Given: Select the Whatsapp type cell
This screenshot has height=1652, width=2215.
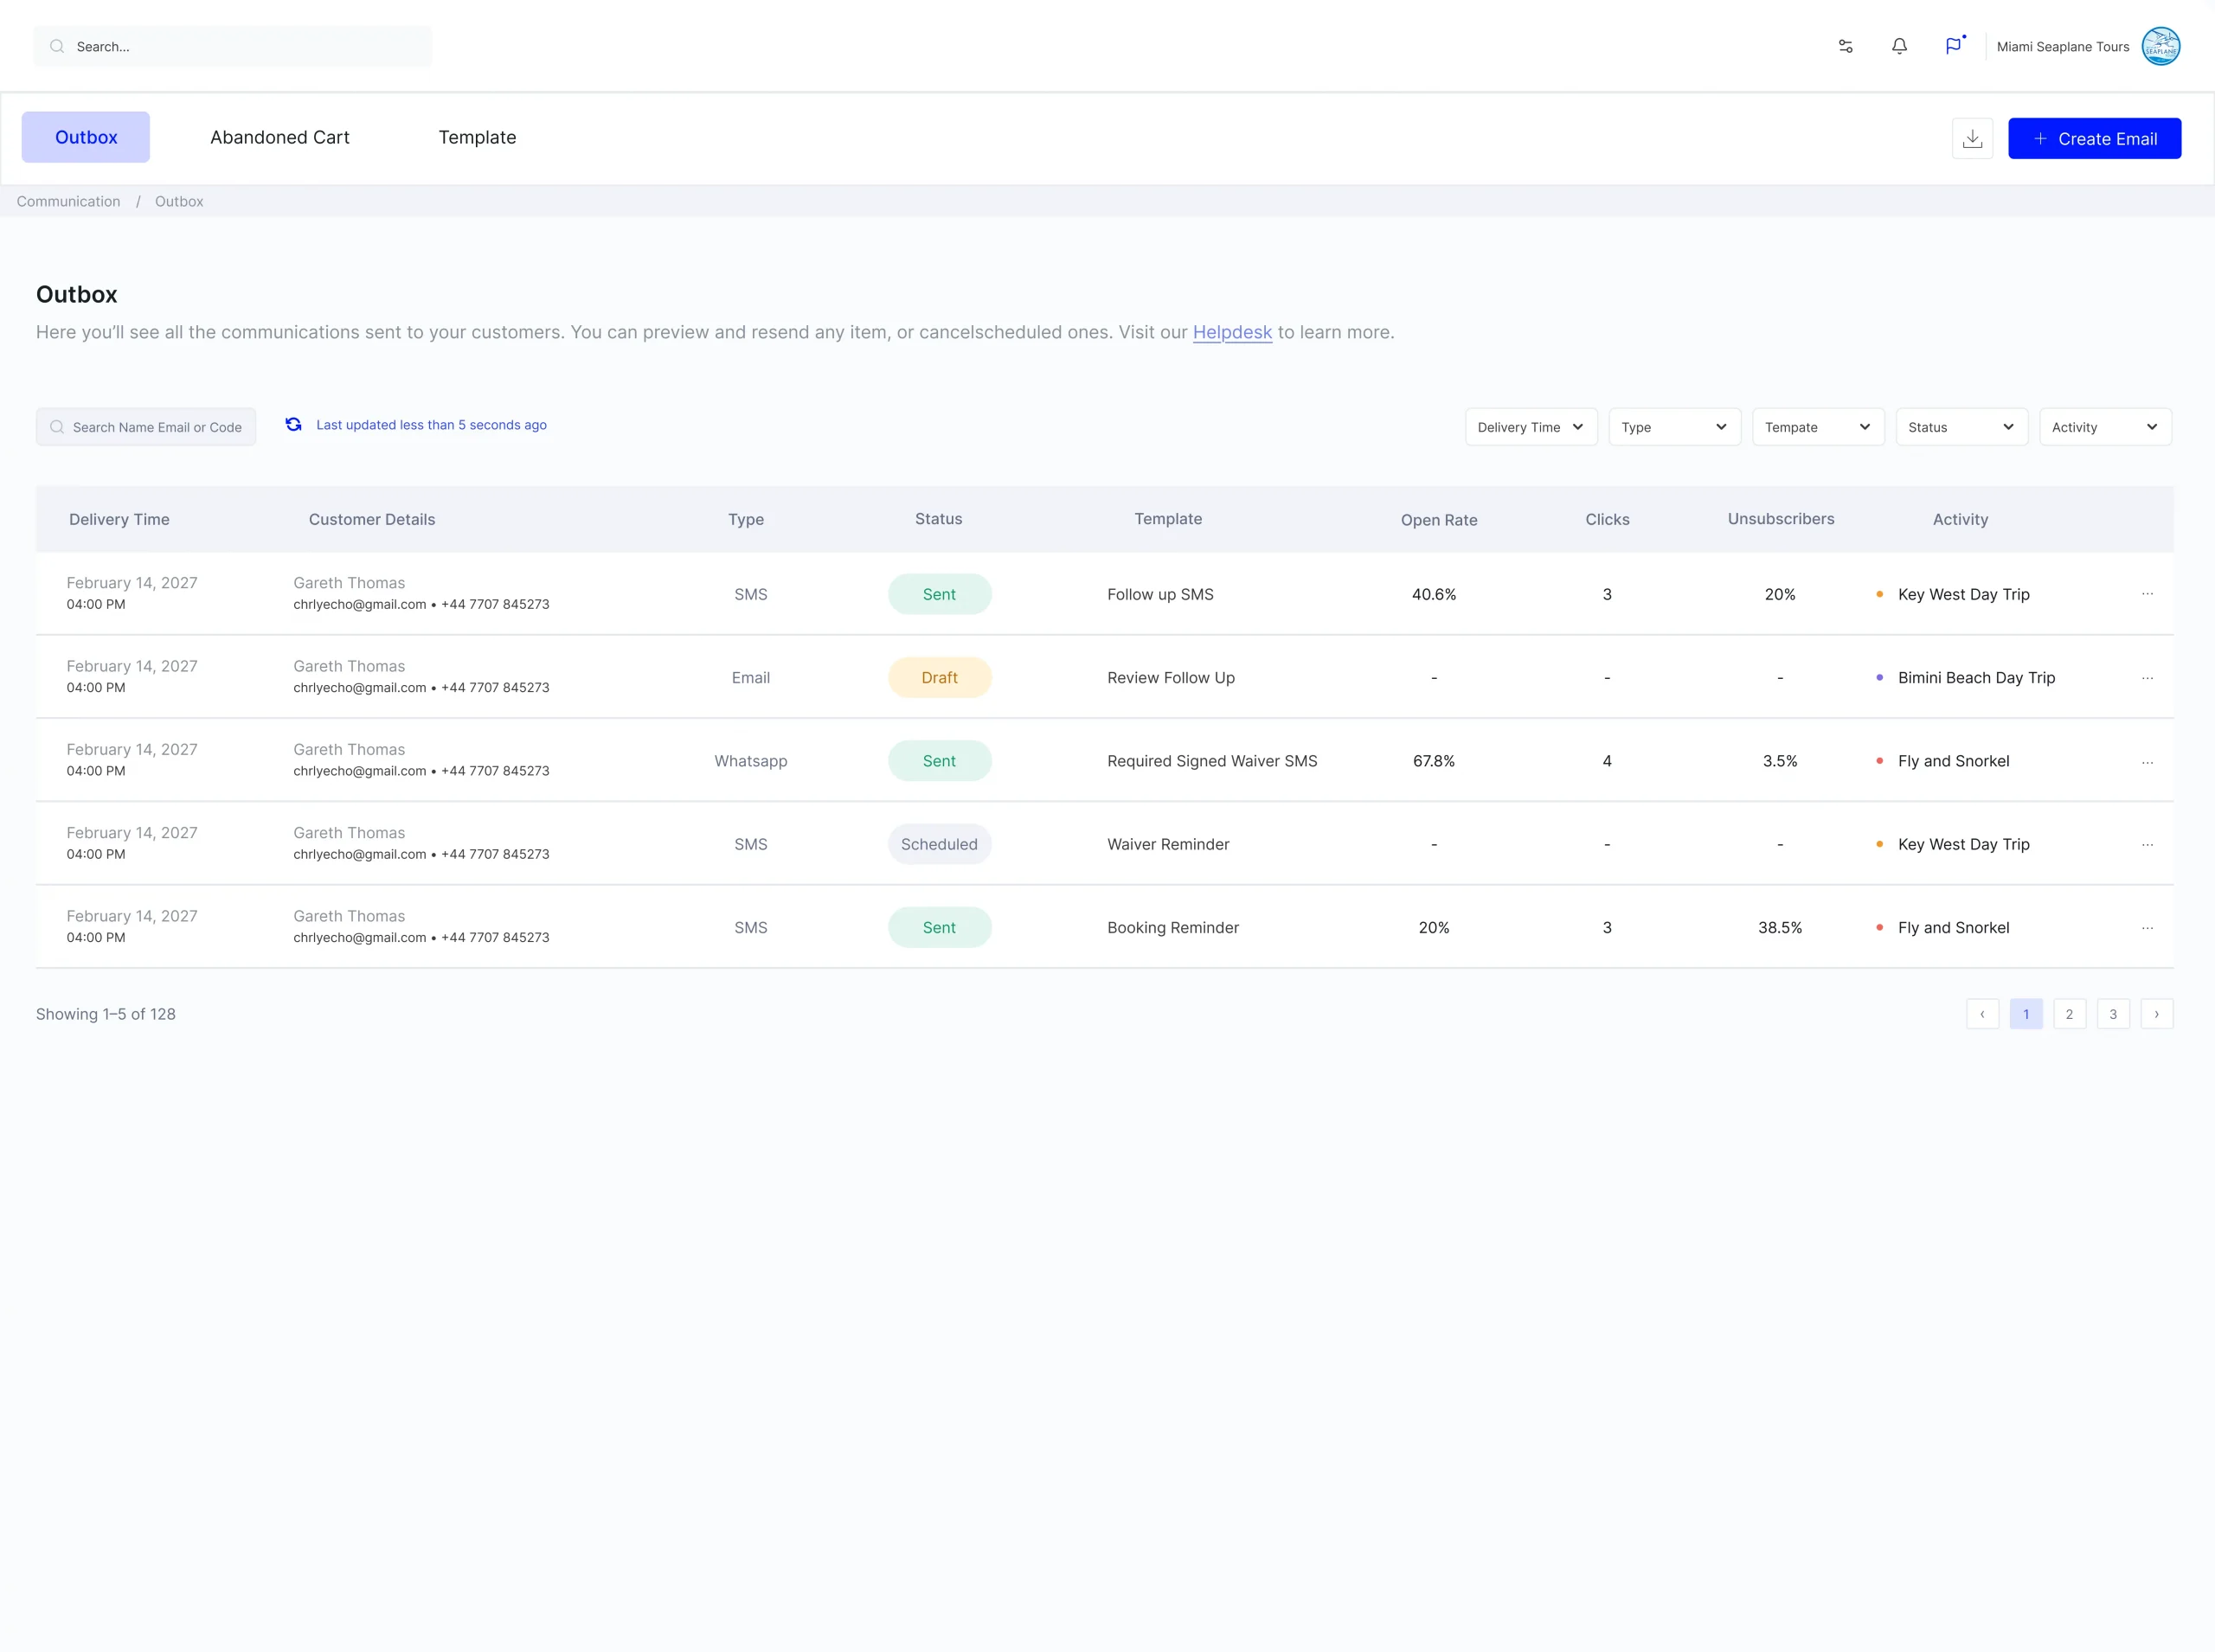Looking at the screenshot, I should pyautogui.click(x=750, y=761).
